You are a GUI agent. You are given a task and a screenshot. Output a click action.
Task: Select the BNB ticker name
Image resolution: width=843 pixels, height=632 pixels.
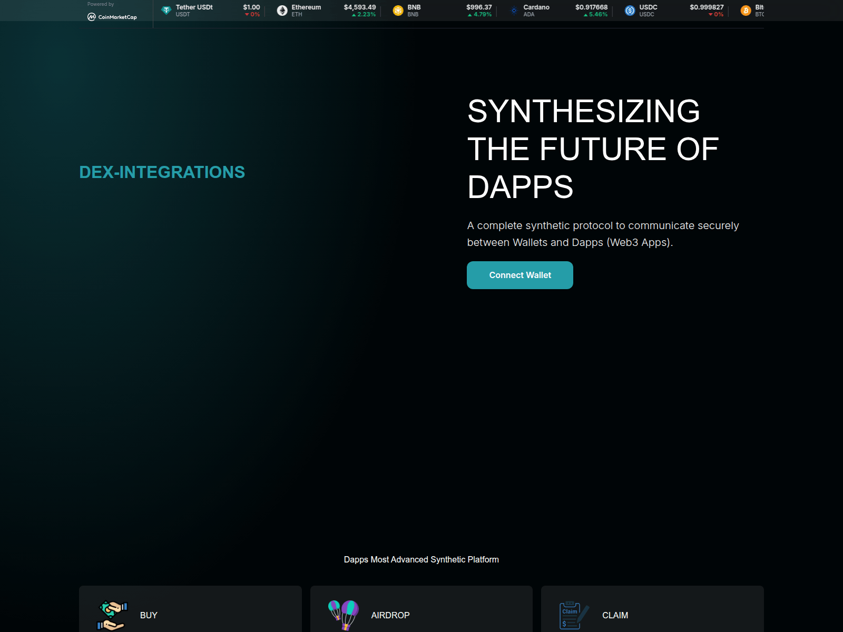click(x=414, y=7)
